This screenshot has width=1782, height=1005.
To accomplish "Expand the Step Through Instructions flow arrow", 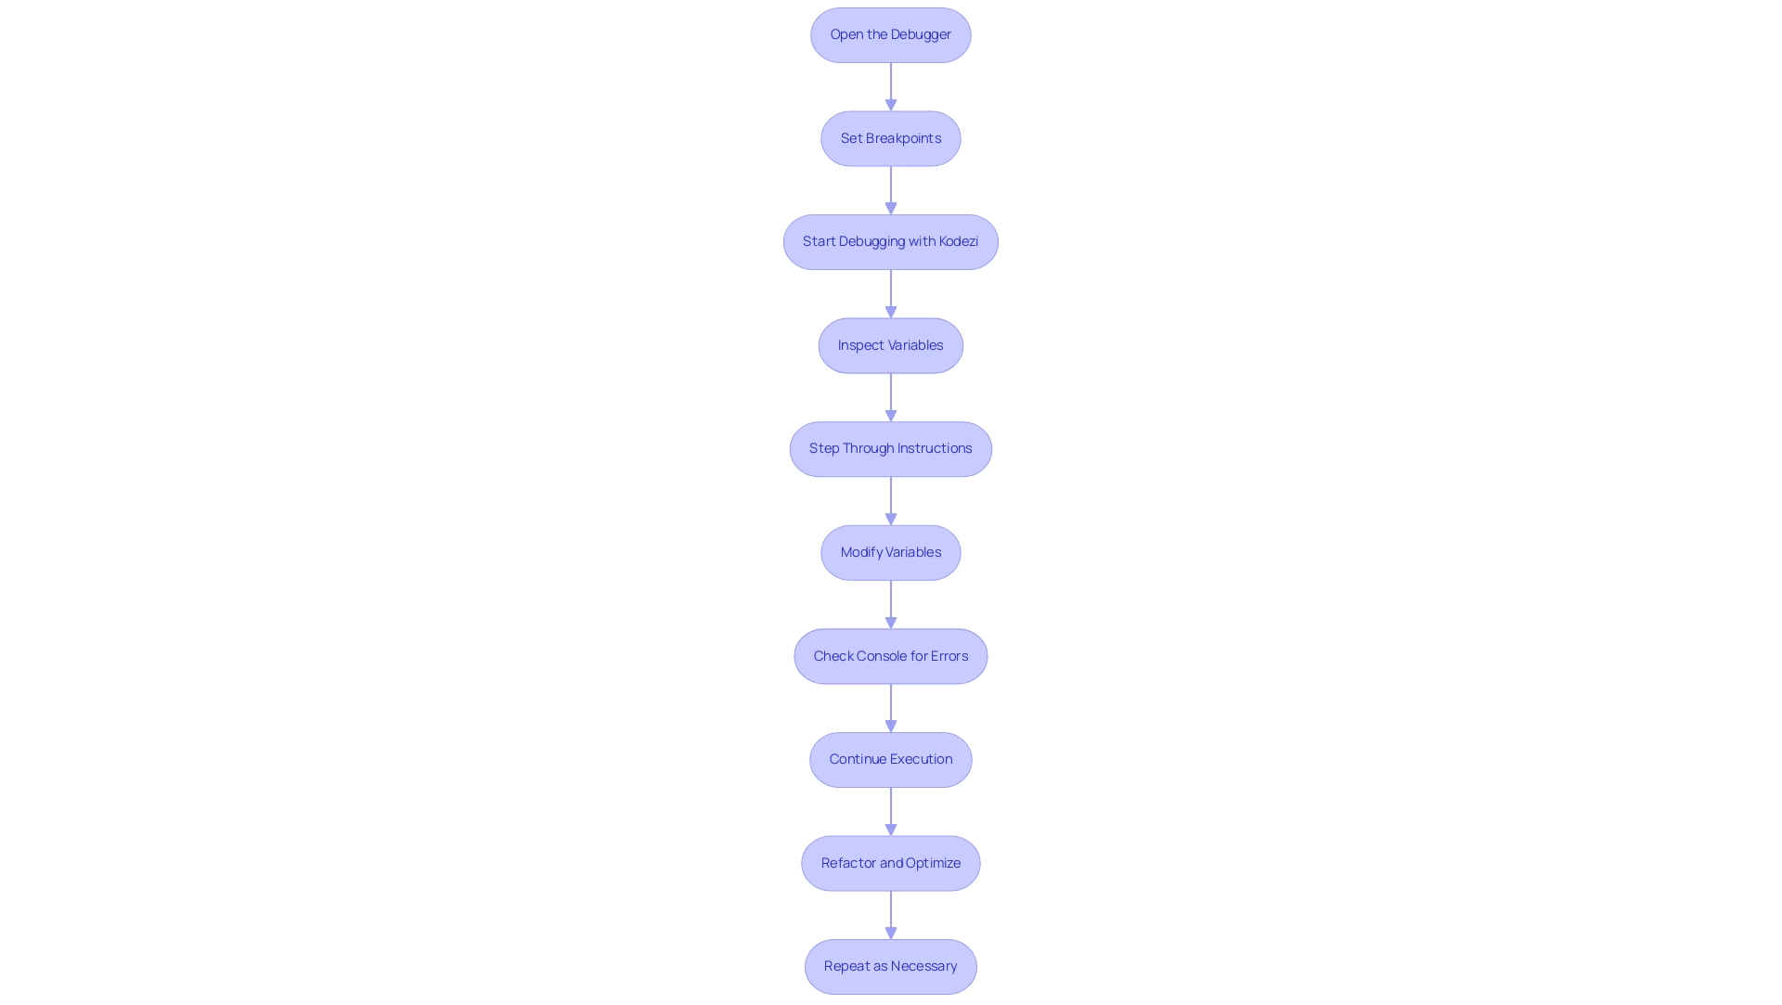I will coord(890,499).
